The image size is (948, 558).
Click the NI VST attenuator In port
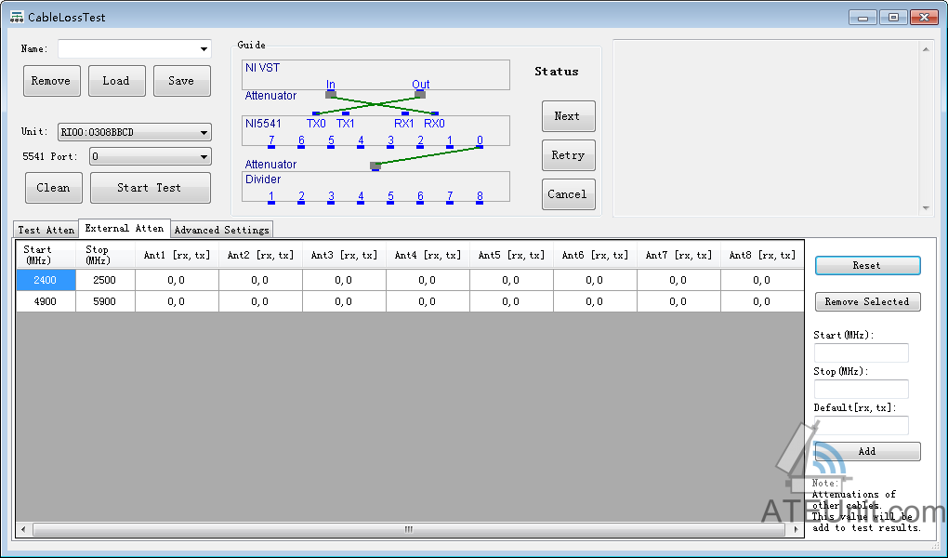coord(331,94)
